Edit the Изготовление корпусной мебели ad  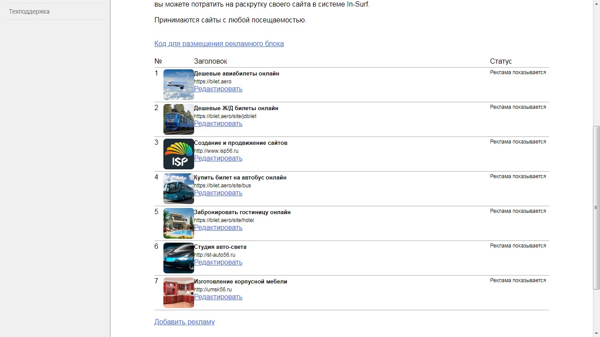[218, 297]
